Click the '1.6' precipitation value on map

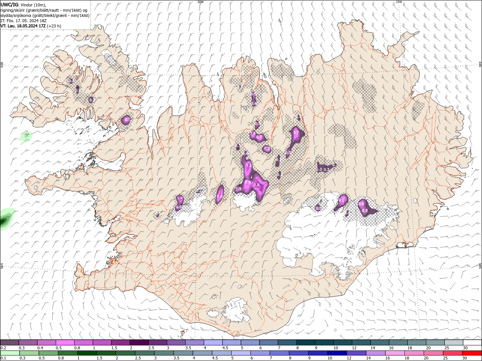click(257, 185)
